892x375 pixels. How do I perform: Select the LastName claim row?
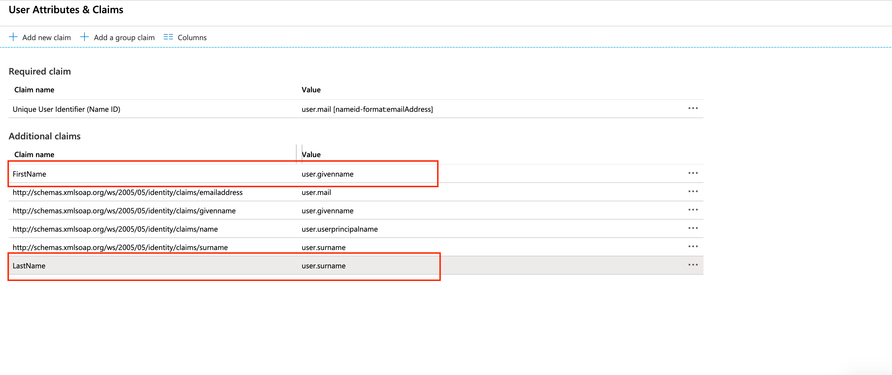click(x=29, y=266)
